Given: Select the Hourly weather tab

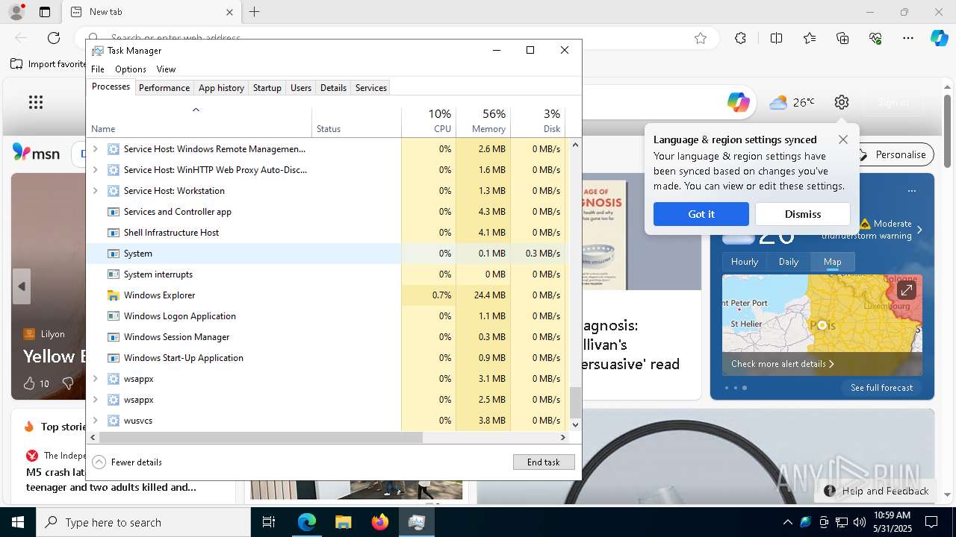Looking at the screenshot, I should click(x=745, y=262).
